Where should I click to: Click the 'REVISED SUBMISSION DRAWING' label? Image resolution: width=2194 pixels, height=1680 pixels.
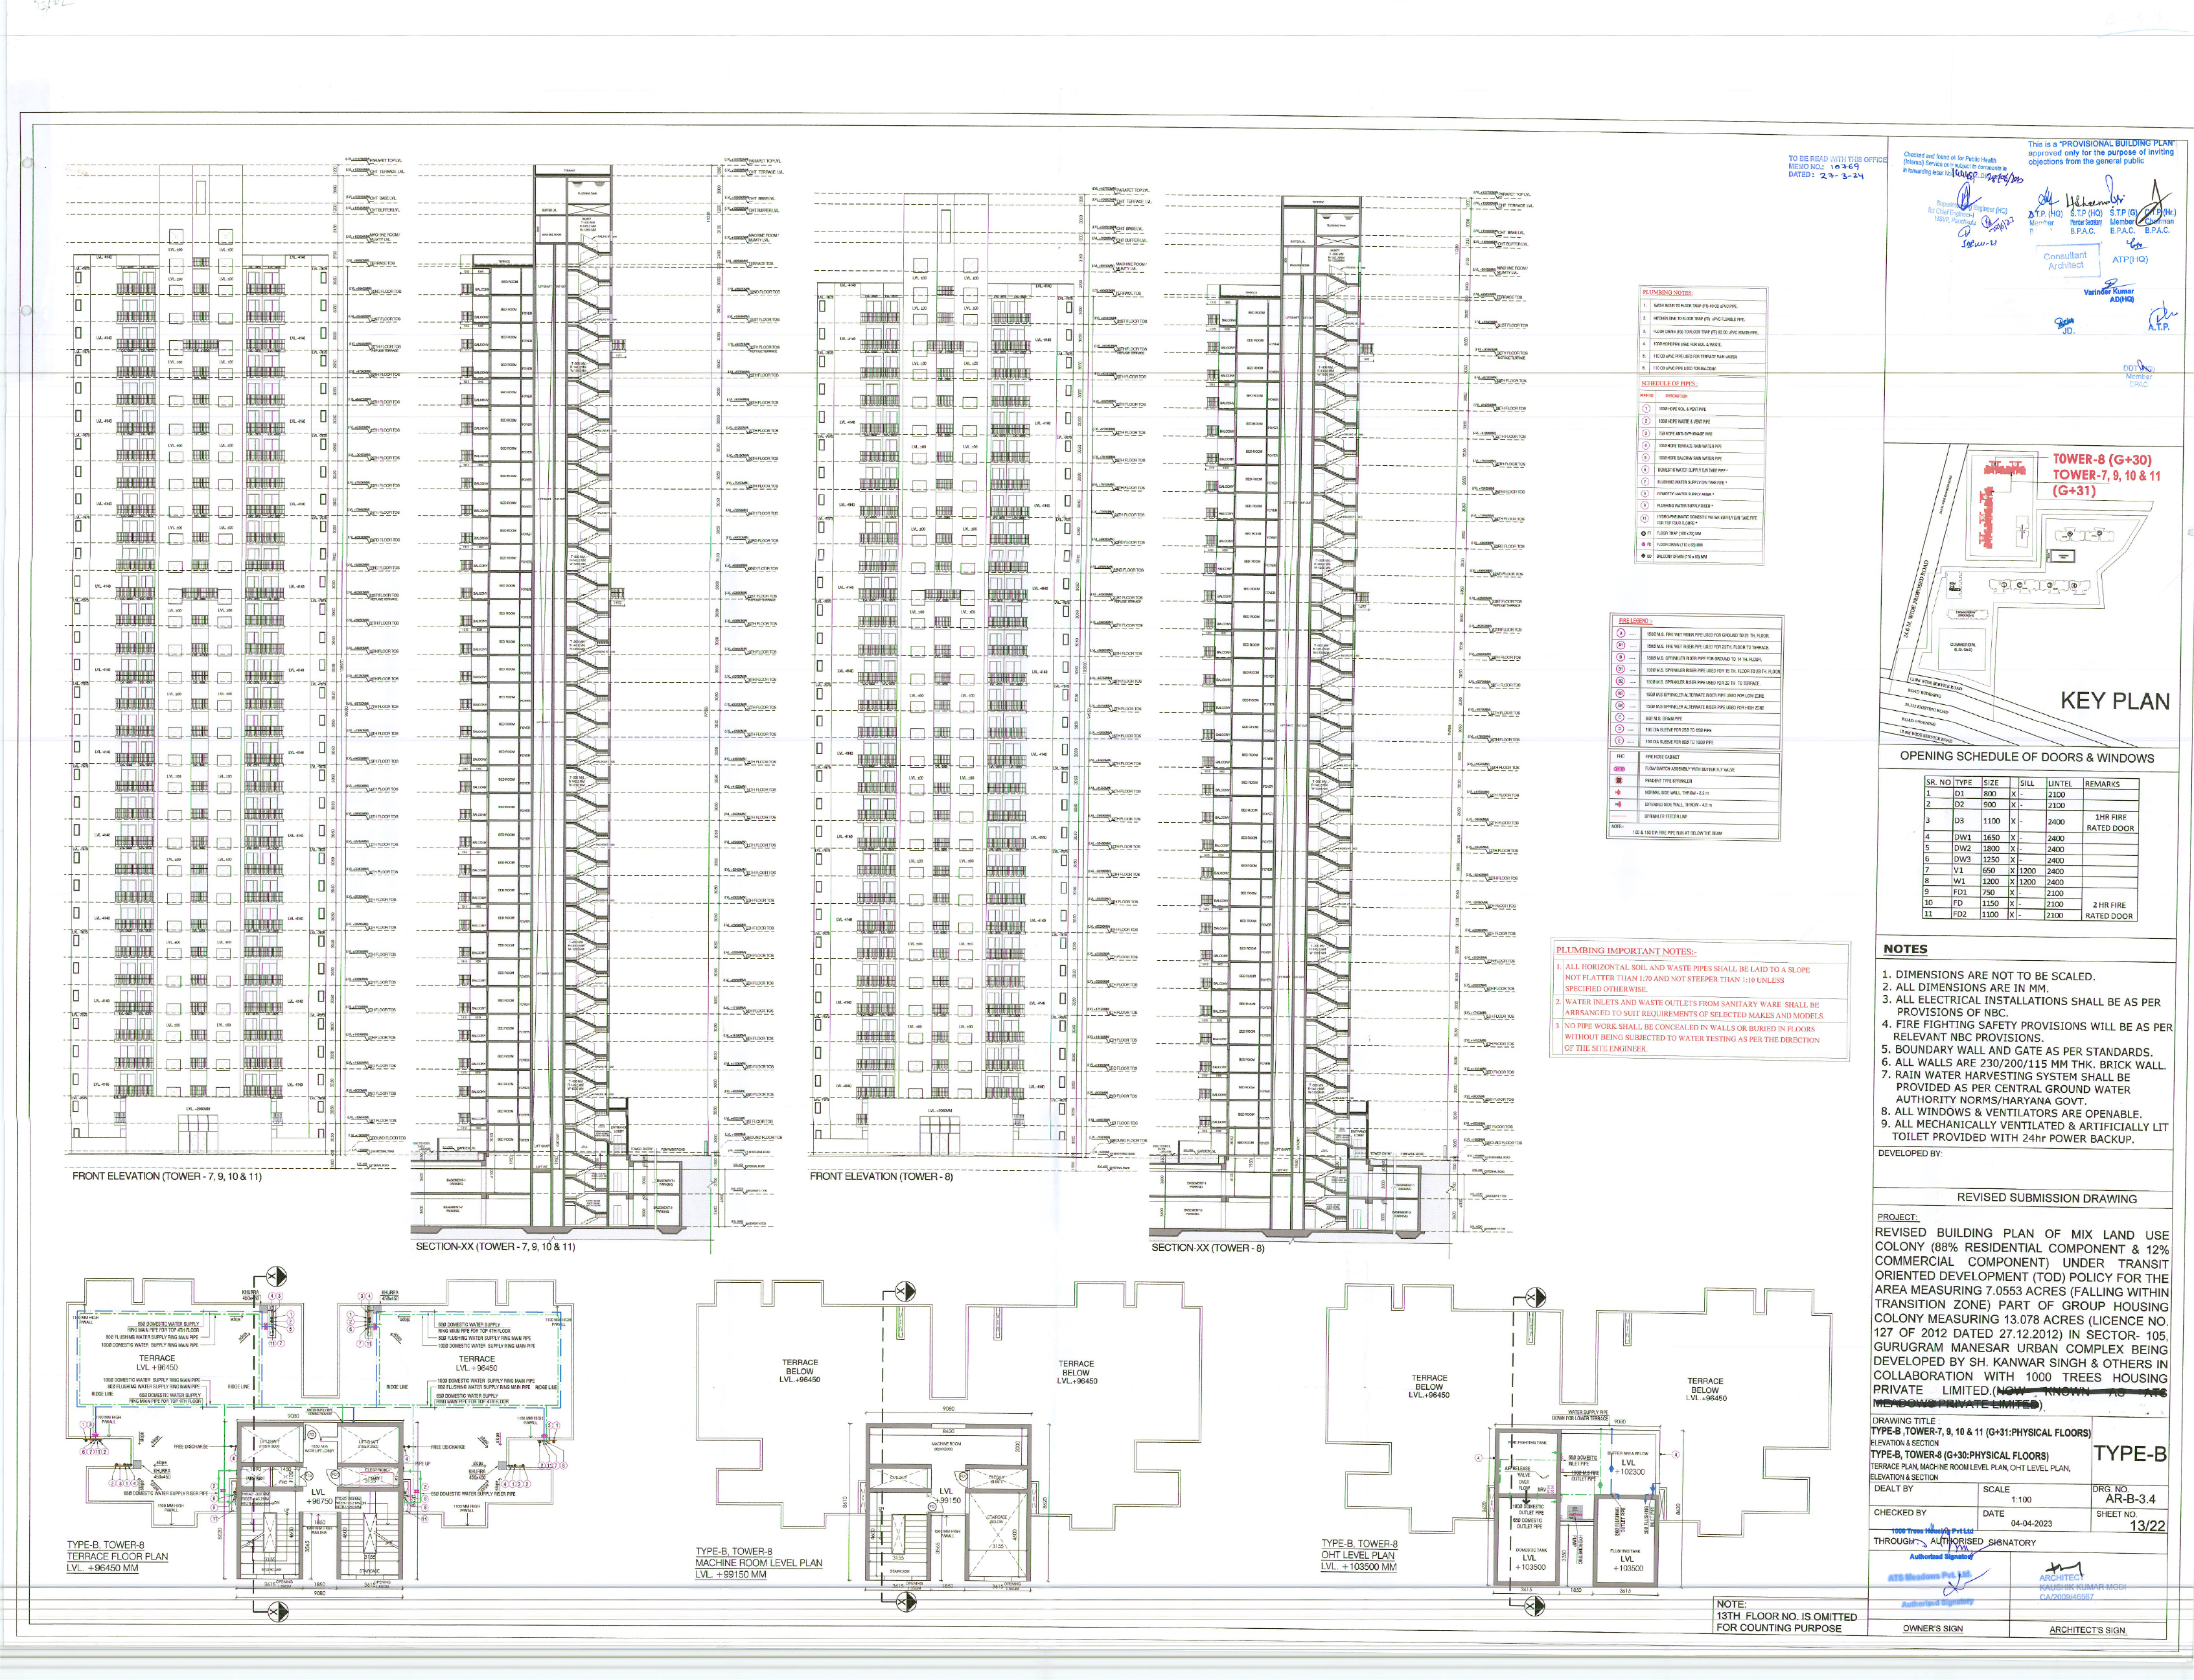tap(2046, 1198)
